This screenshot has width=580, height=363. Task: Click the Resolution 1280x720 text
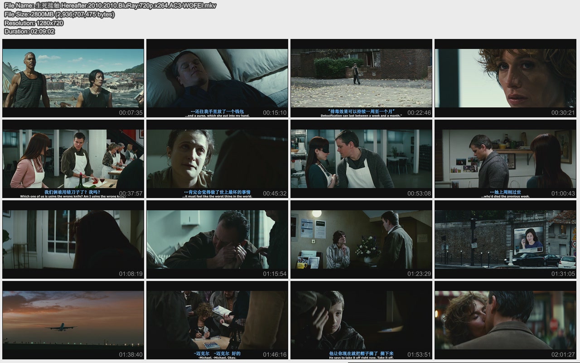(x=34, y=23)
